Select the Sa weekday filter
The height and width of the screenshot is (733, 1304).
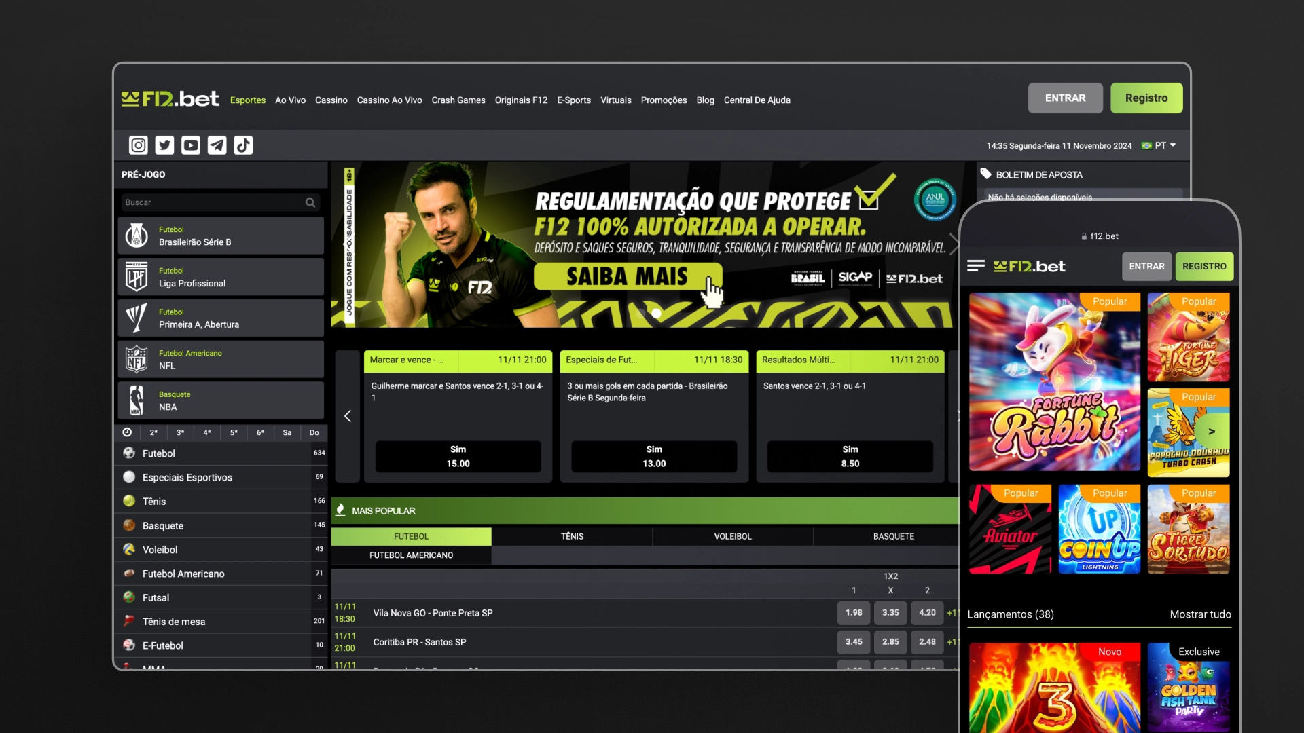287,432
